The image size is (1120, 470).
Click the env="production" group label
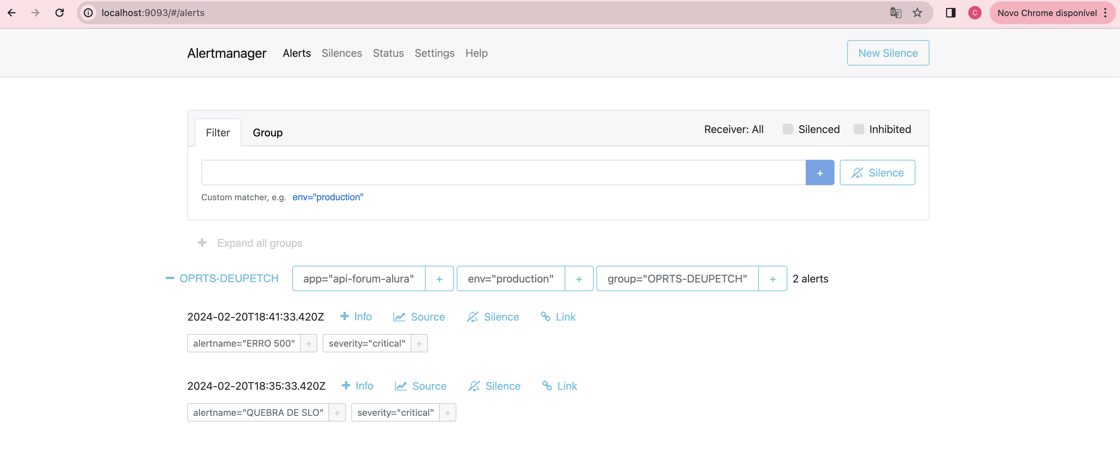pyautogui.click(x=511, y=279)
